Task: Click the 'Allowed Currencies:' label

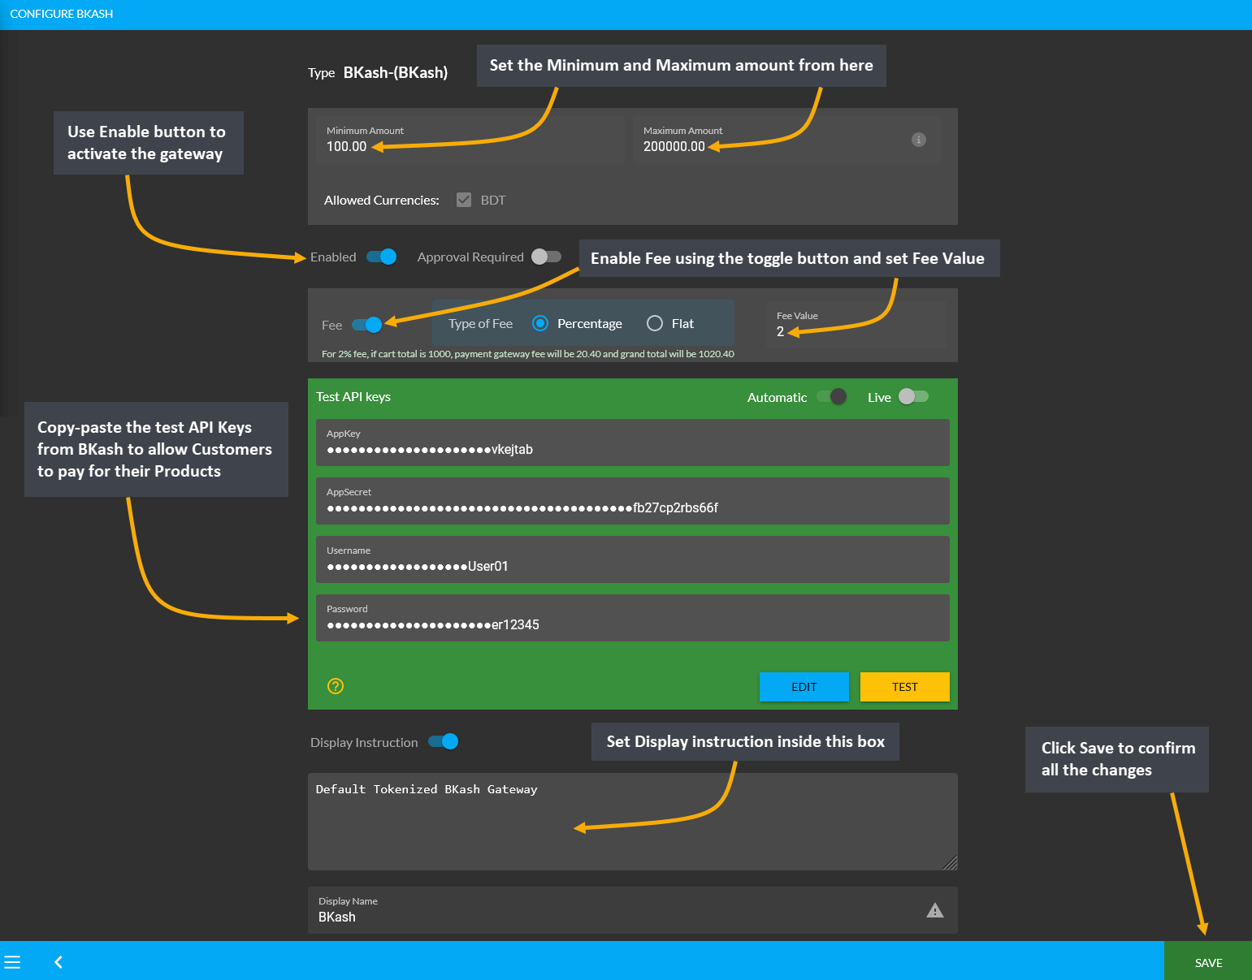Action: 382,201
